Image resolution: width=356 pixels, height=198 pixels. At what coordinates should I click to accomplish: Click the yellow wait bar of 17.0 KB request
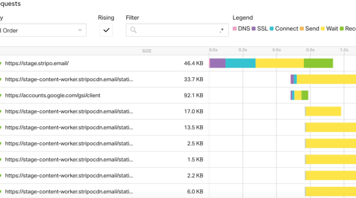point(323,111)
